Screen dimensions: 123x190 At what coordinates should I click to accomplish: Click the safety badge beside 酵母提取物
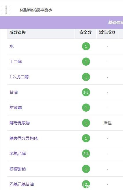(86, 123)
